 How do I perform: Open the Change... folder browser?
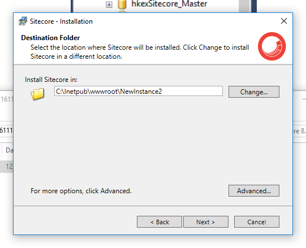[x=254, y=92]
